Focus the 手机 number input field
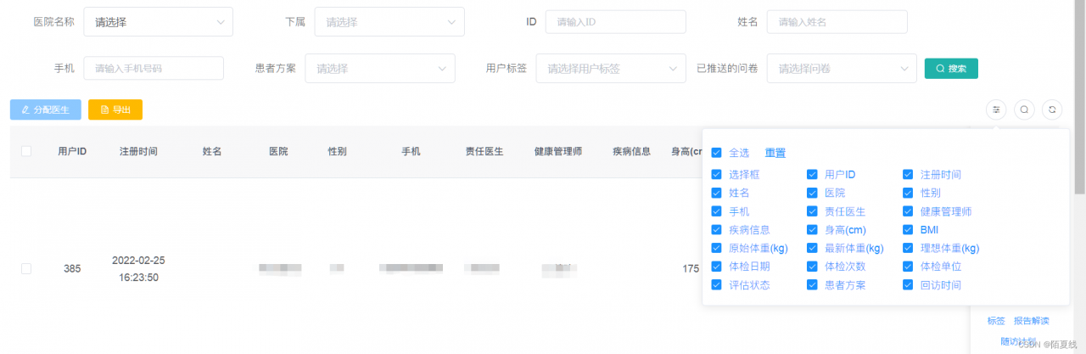Viewport: 1086px width, 354px height. [x=154, y=69]
